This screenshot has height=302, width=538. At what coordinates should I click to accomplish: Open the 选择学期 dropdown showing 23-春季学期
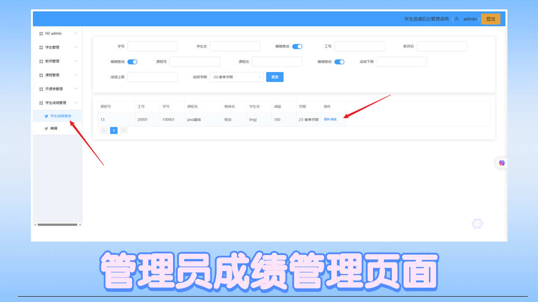[x=237, y=77]
